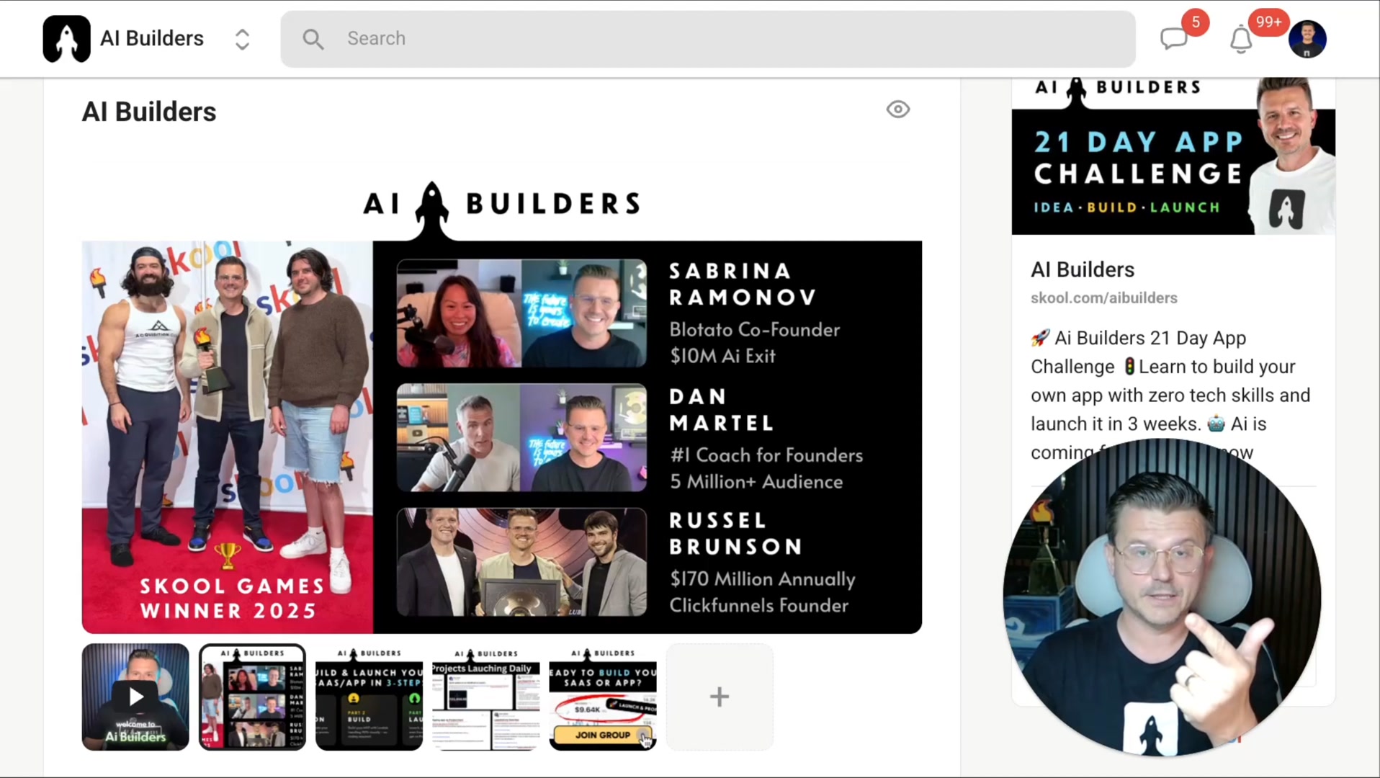Screen dimensions: 1380x778
Task: Click the search magnifier icon
Action: [313, 39]
